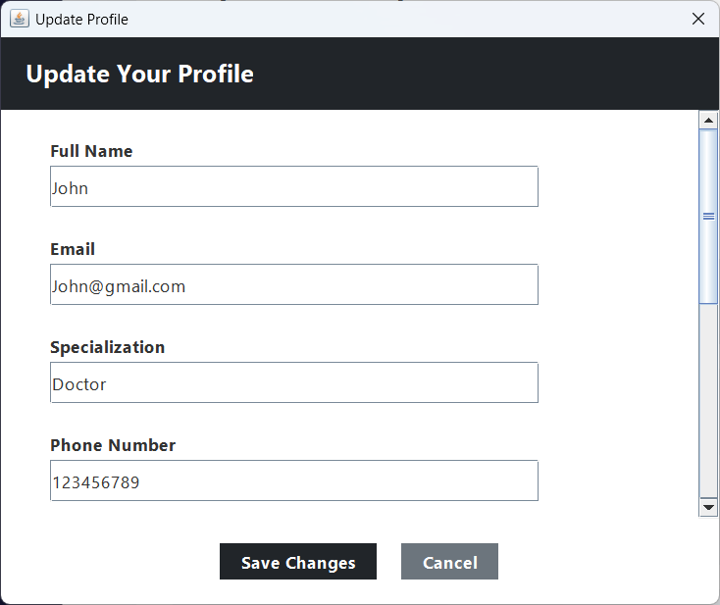Click the Full Name label
Screen dimensions: 720x605
tap(91, 151)
